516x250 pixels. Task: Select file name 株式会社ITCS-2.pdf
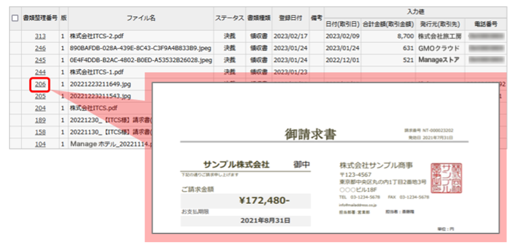(97, 36)
